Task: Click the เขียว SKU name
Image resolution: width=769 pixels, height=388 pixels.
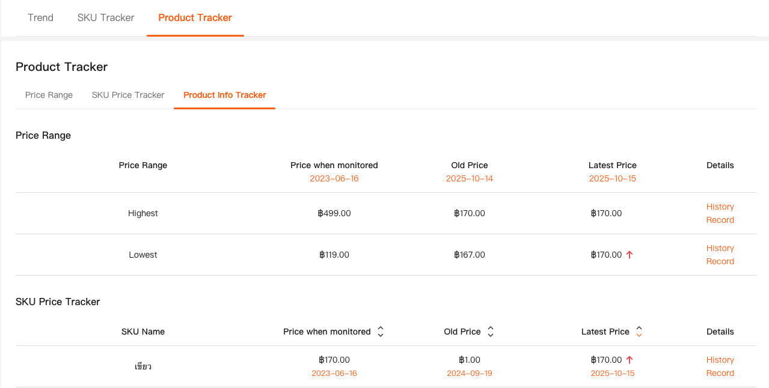Action: point(143,366)
